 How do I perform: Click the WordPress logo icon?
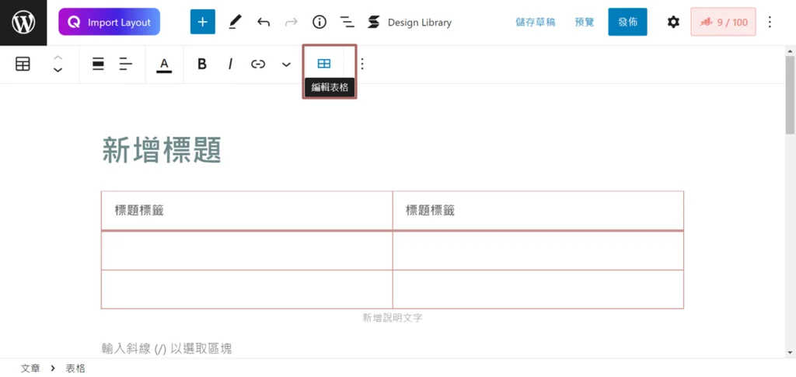pyautogui.click(x=23, y=23)
